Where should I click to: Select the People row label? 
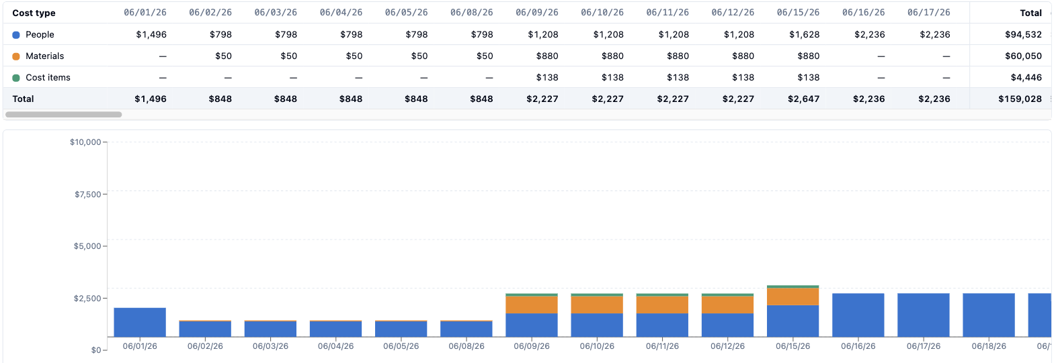pyautogui.click(x=40, y=35)
